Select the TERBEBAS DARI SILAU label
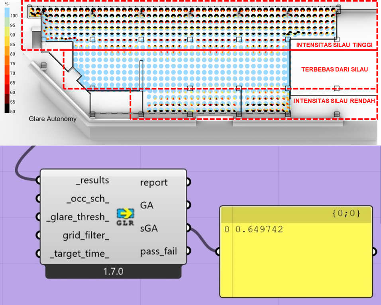This screenshot has width=381, height=305. (334, 69)
